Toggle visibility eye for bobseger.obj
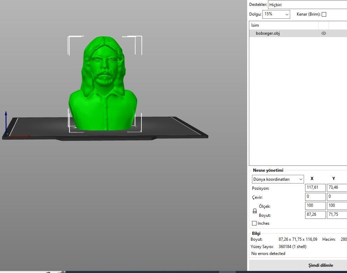347x273 pixels. [323, 33]
